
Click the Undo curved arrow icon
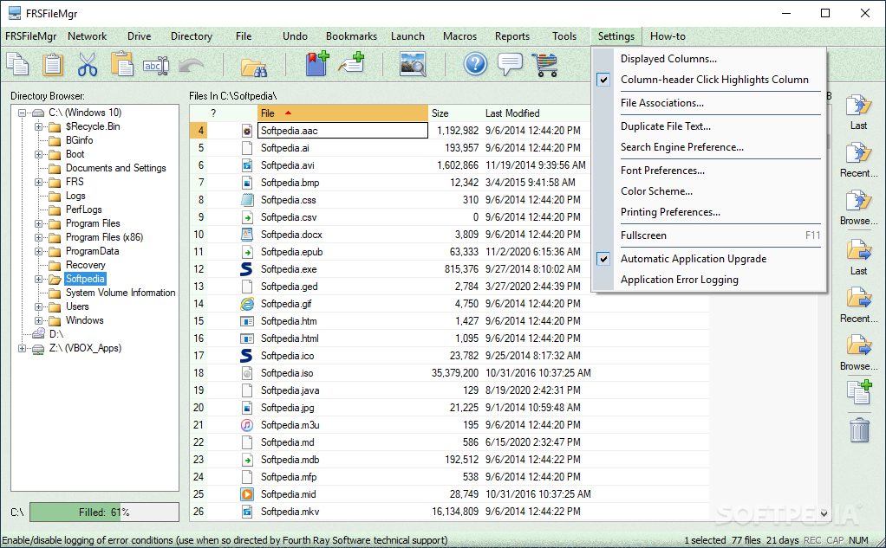[191, 66]
